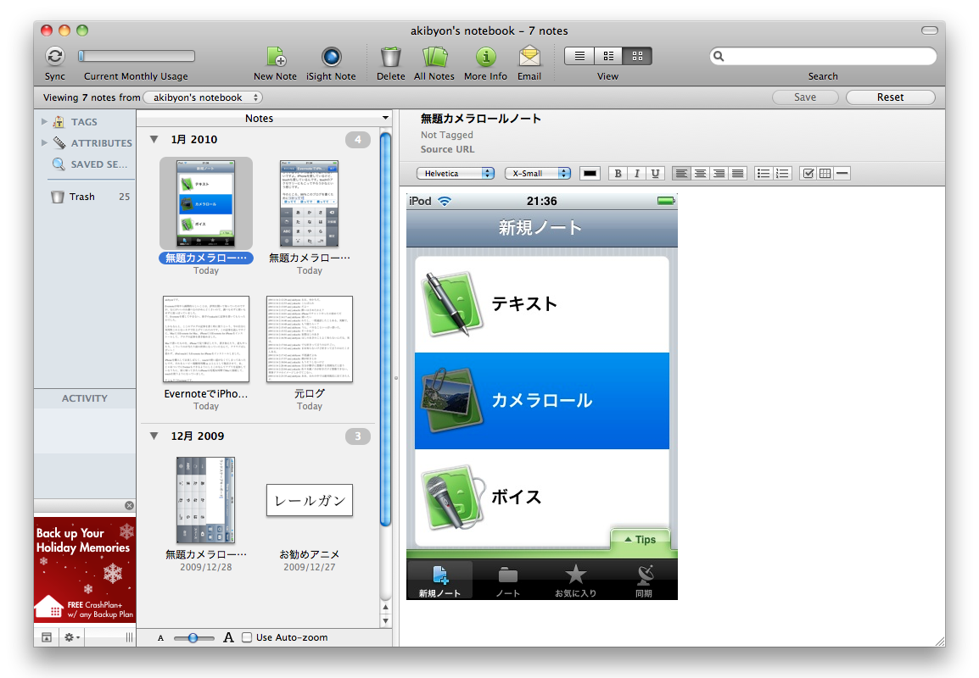Align text right
979x678 pixels.
(719, 174)
